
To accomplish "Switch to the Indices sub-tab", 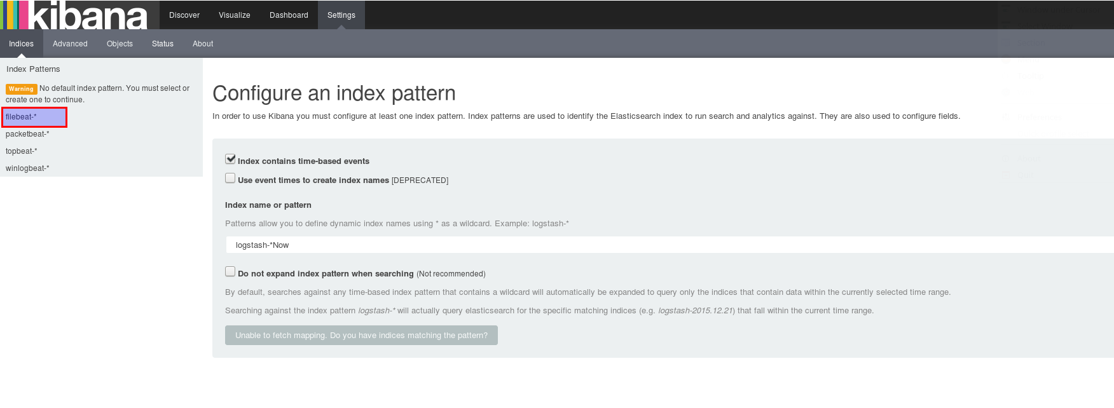I will 21,44.
